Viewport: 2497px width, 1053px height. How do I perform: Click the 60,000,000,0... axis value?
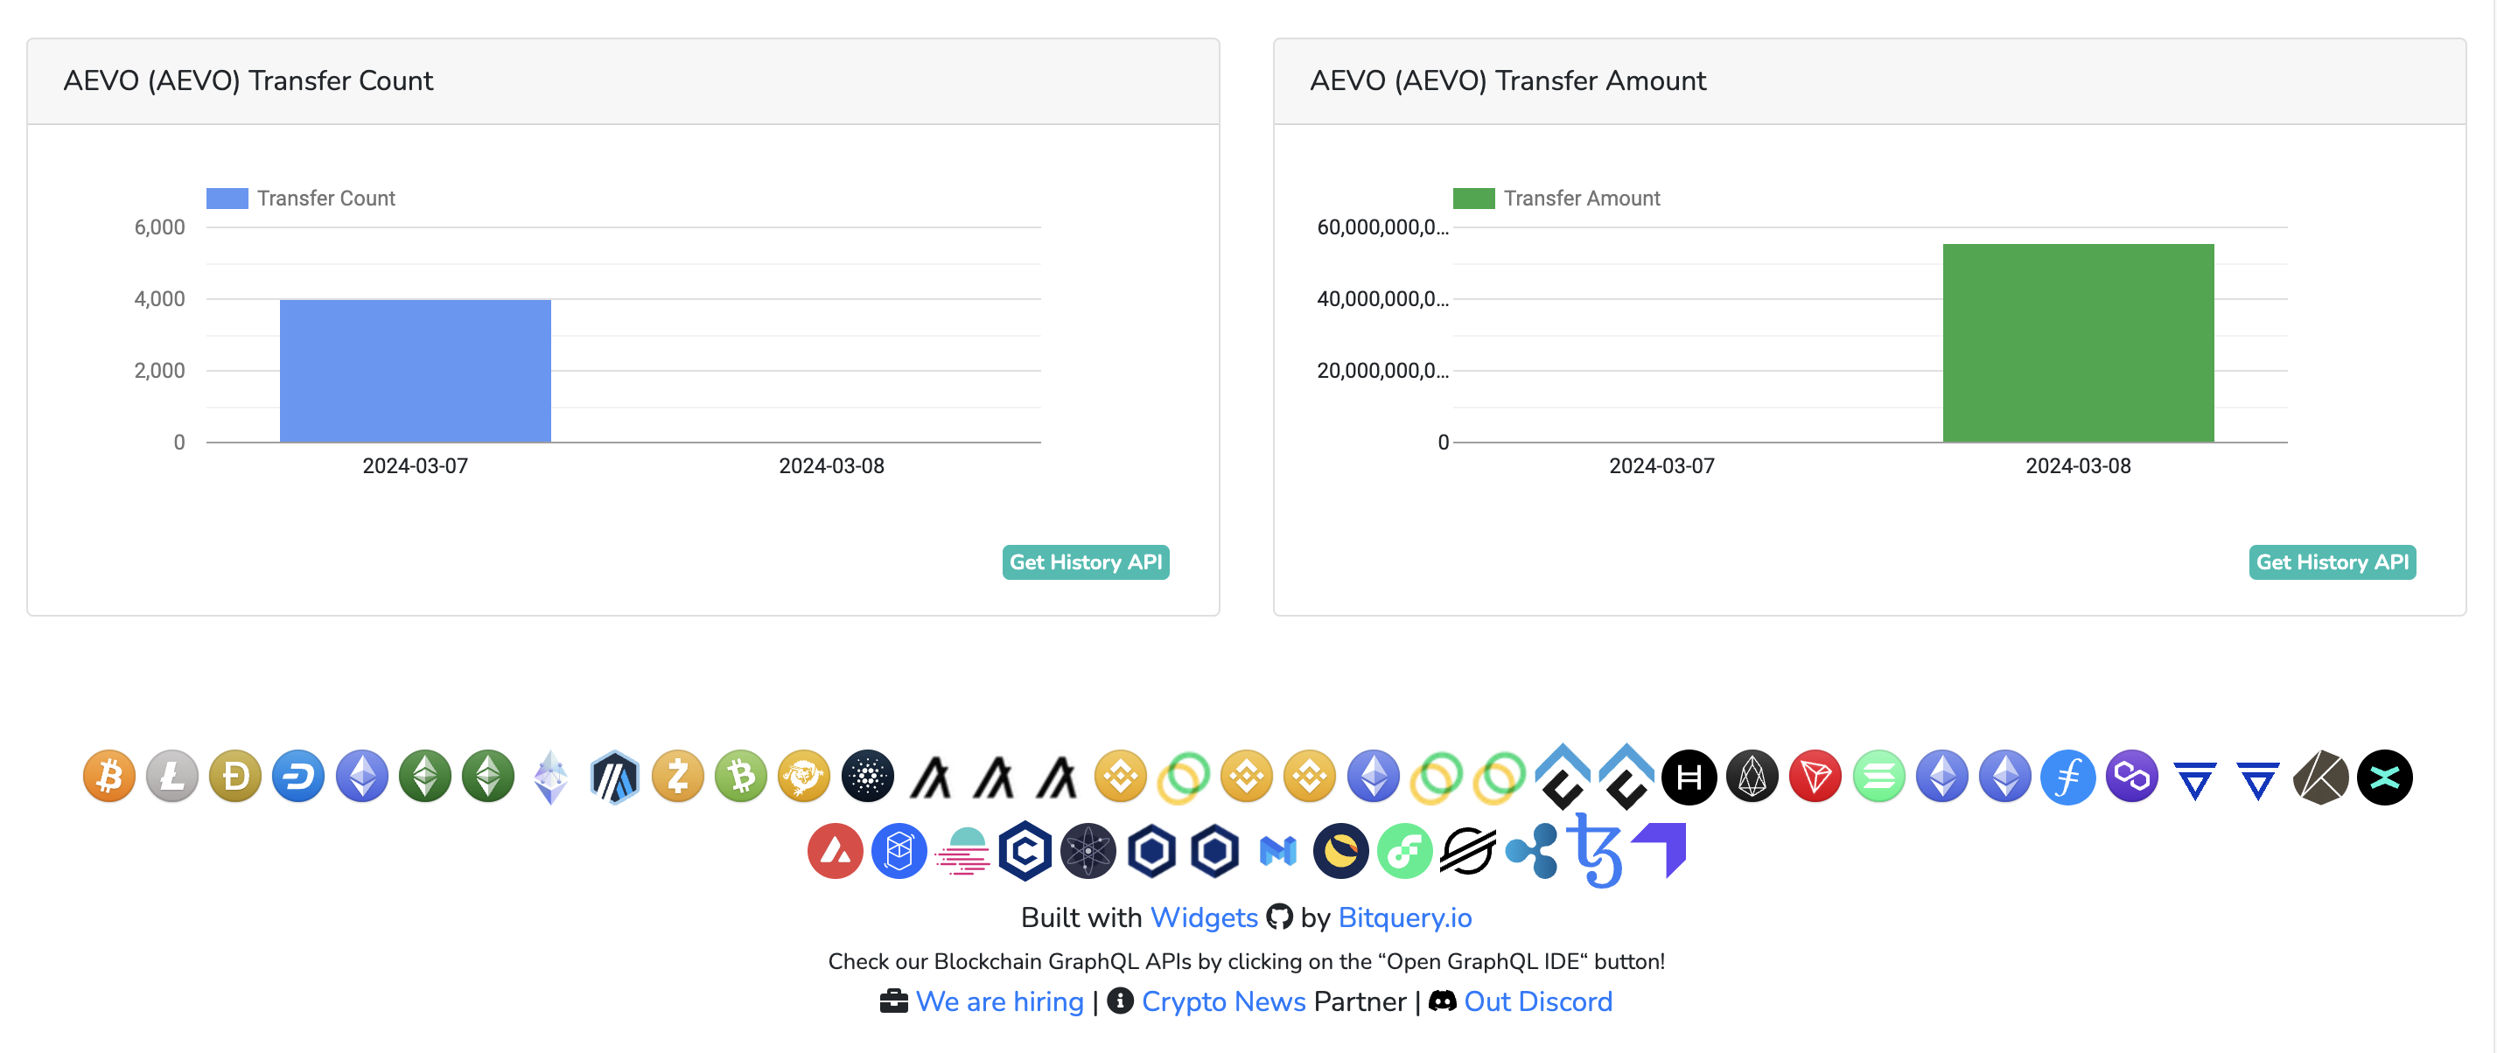click(x=1382, y=227)
